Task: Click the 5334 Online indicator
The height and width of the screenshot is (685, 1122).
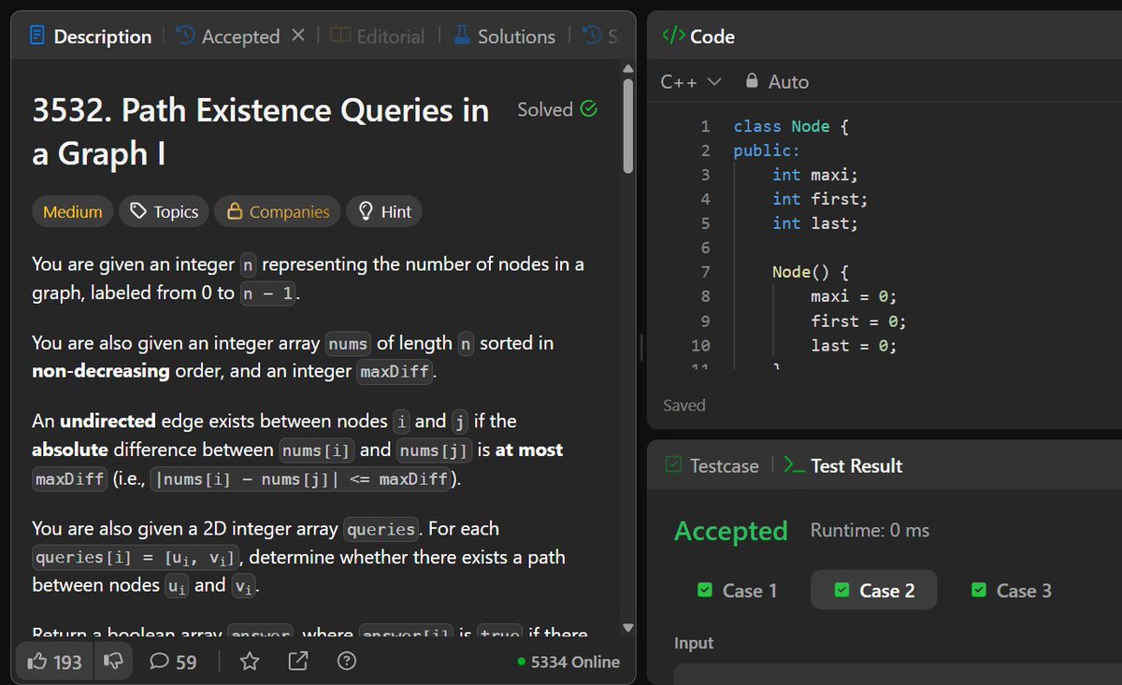Action: click(568, 662)
